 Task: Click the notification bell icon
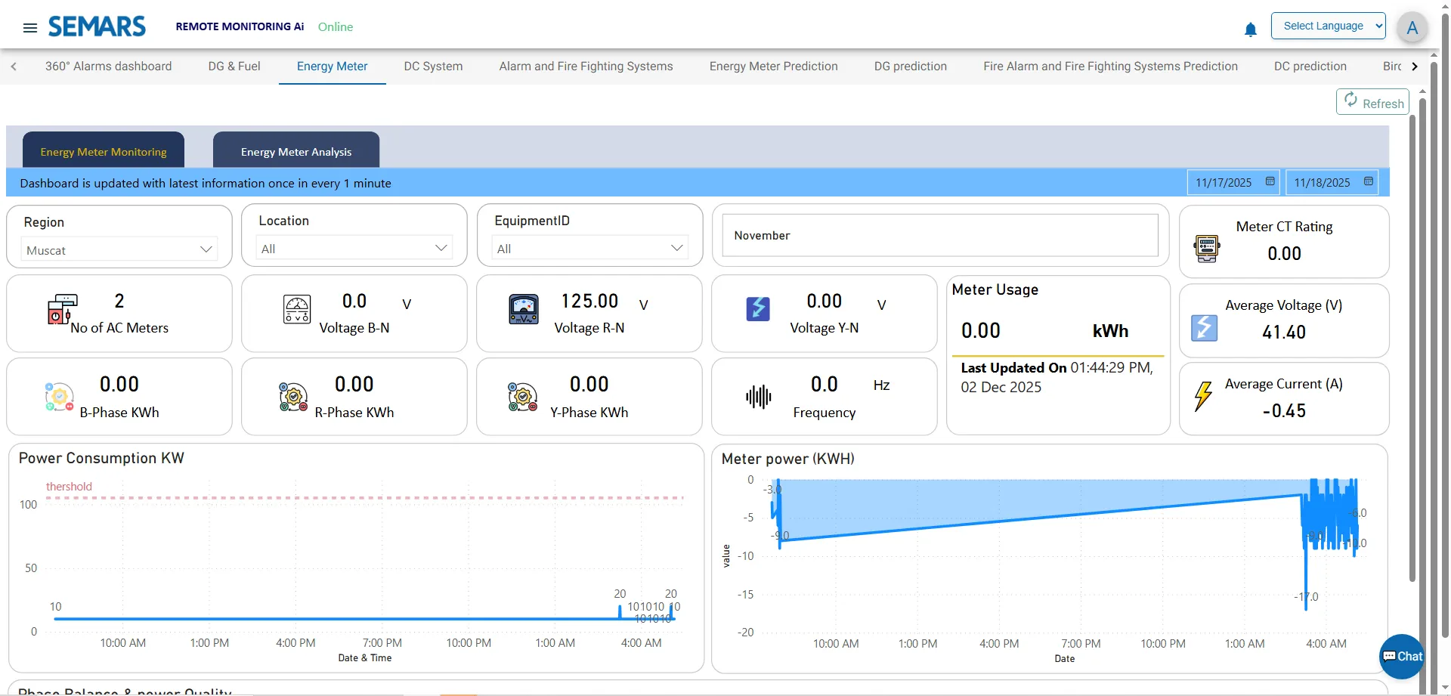click(x=1250, y=29)
